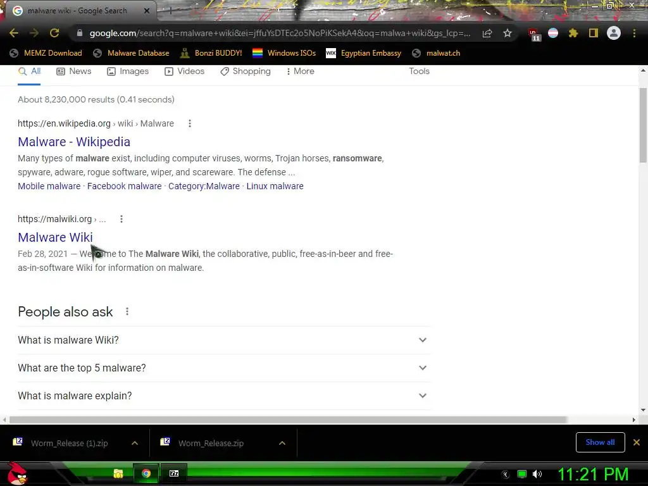Bookmark this page with the star icon
The image size is (648, 486).
(x=508, y=33)
